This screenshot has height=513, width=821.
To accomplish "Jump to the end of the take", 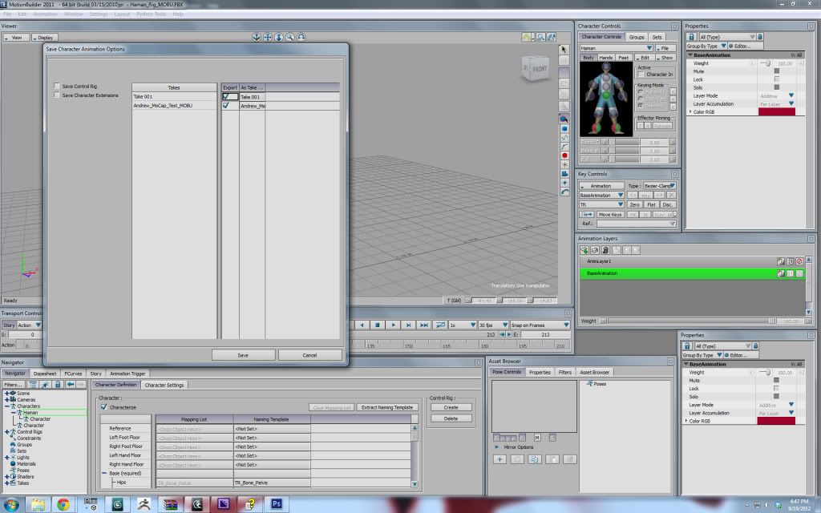I will point(424,325).
